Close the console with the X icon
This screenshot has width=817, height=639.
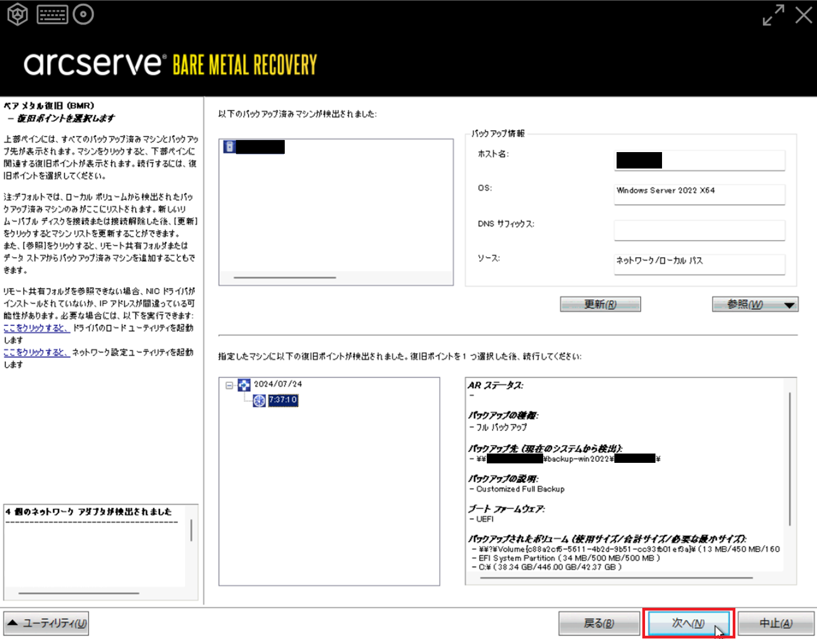[804, 15]
